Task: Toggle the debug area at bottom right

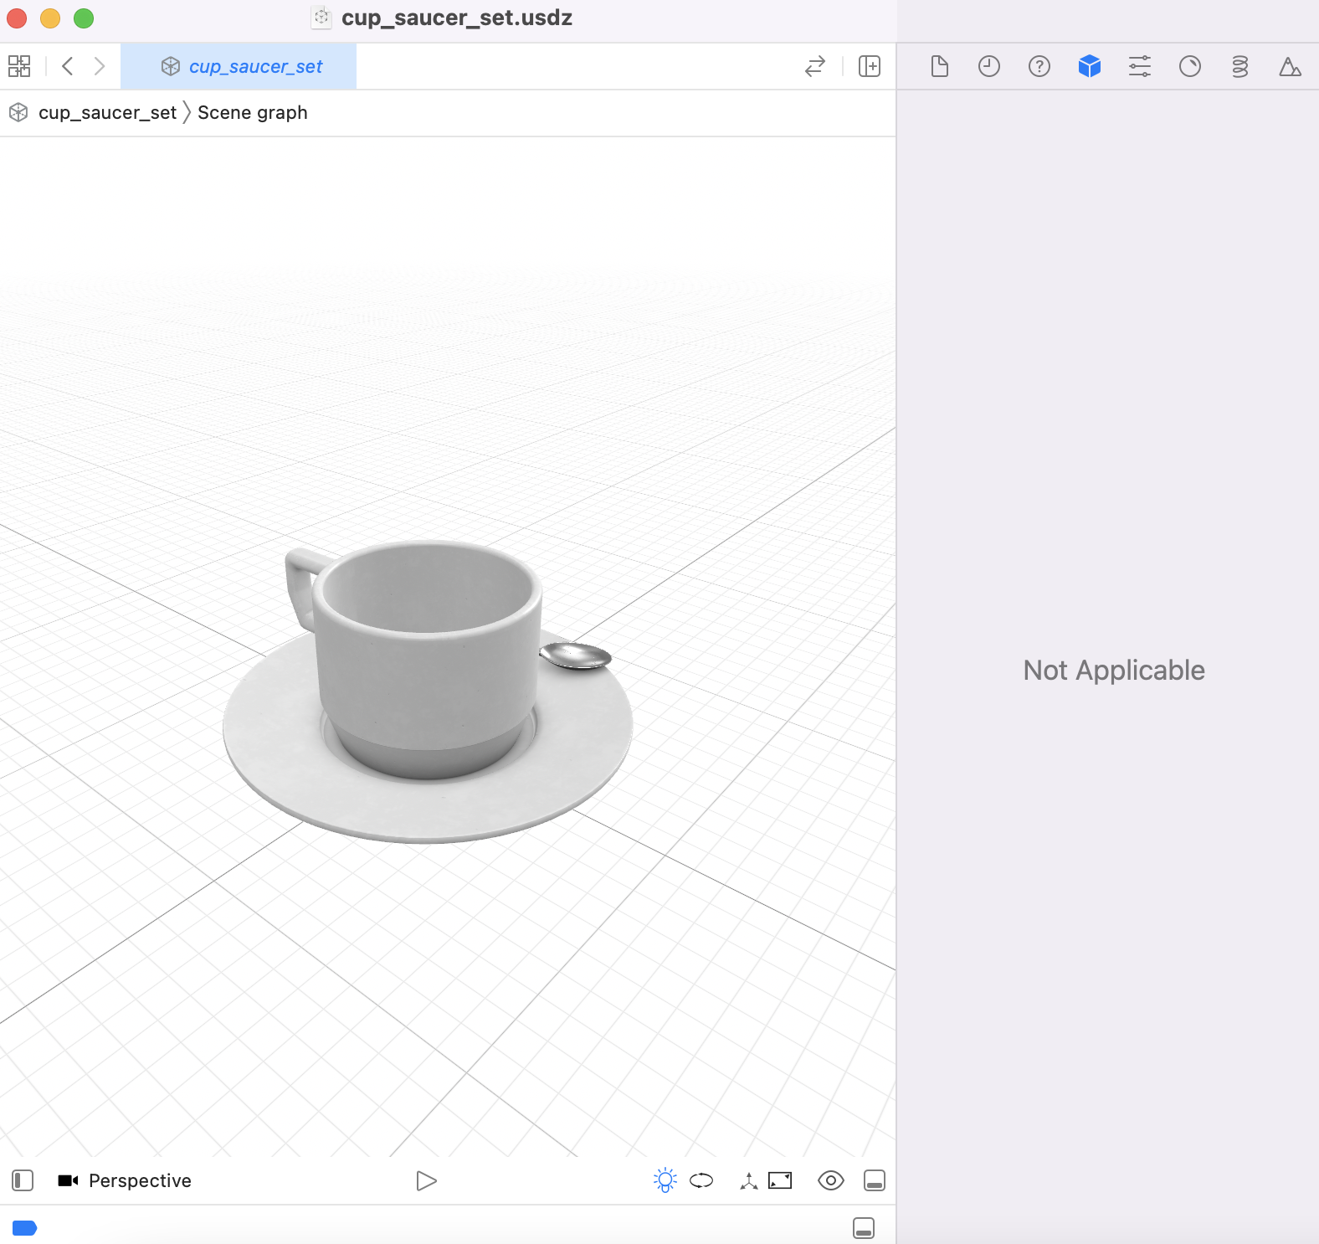Action: pos(864,1228)
